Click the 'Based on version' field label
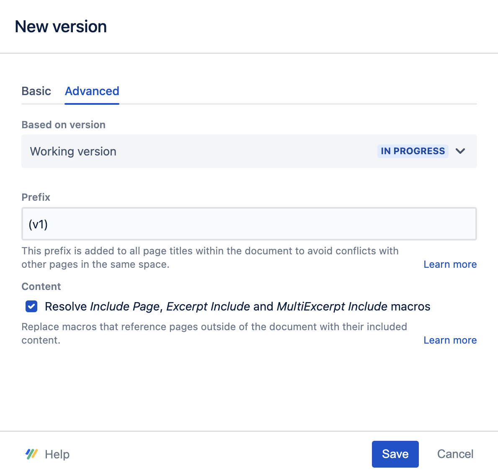Image resolution: width=498 pixels, height=476 pixels. click(63, 125)
